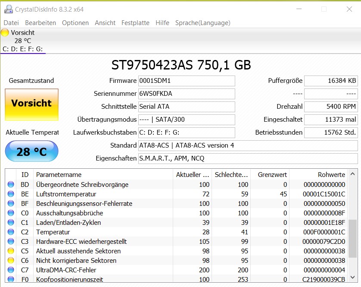Open the Optionen menu

tap(75, 23)
